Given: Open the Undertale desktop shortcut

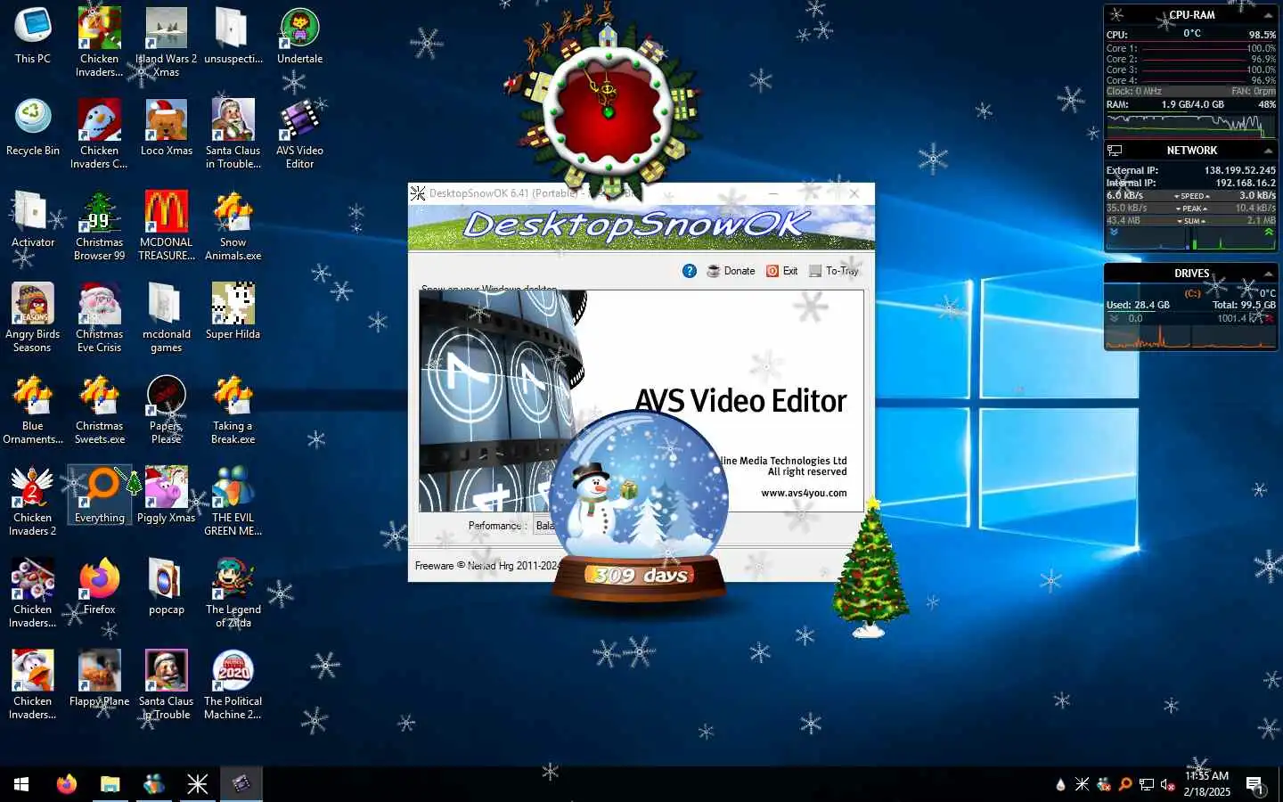Looking at the screenshot, I should 299,36.
